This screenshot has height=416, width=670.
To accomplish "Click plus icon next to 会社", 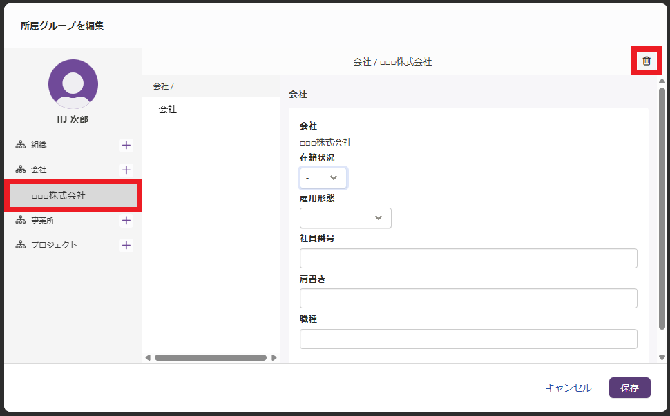I will click(x=126, y=170).
